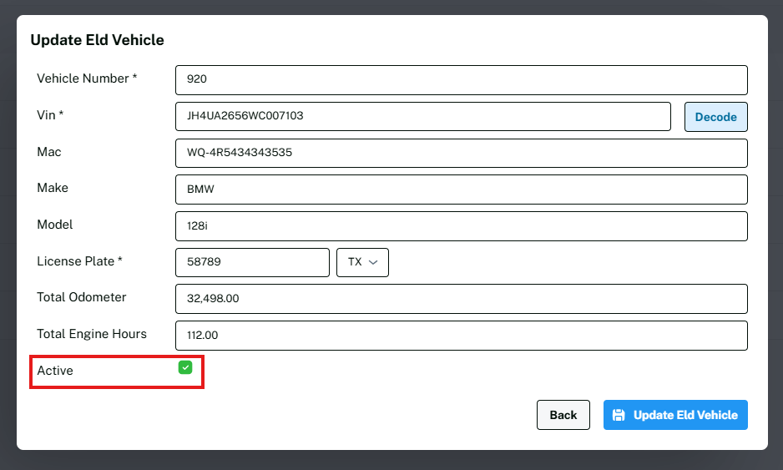Image resolution: width=783 pixels, height=470 pixels.
Task: Focus the Vehicle Number field showing 920
Action: (x=461, y=80)
